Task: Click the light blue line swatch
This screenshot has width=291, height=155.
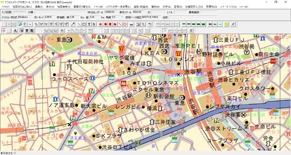Action: click(219, 24)
